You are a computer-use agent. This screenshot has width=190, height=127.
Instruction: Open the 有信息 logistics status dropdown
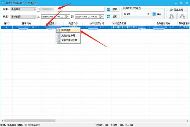[136, 14]
